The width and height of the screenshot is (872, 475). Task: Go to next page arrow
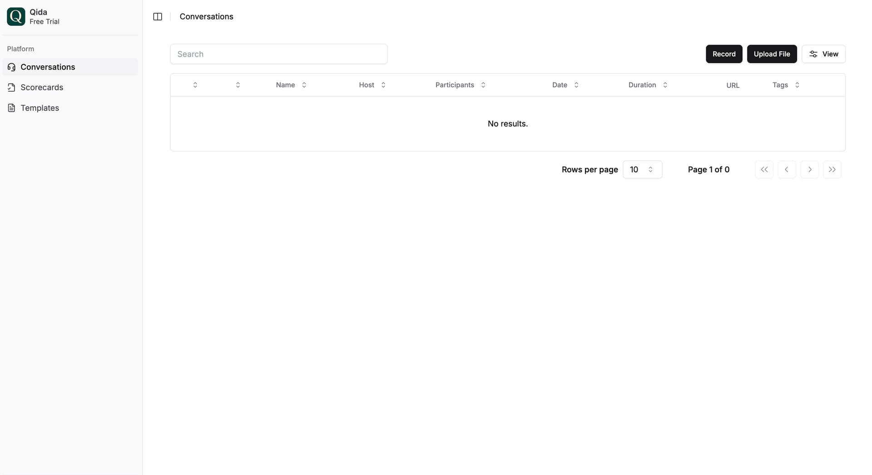click(809, 170)
